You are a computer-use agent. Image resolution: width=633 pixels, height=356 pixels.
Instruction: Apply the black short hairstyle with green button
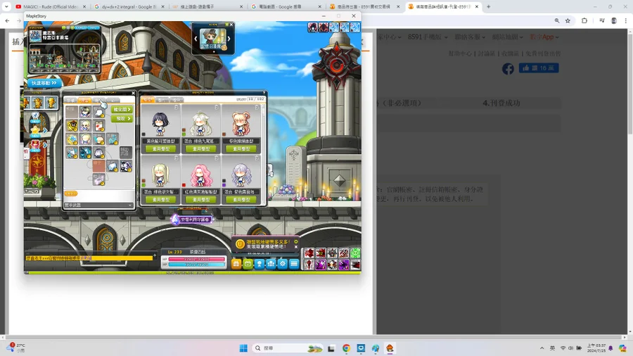160,149
